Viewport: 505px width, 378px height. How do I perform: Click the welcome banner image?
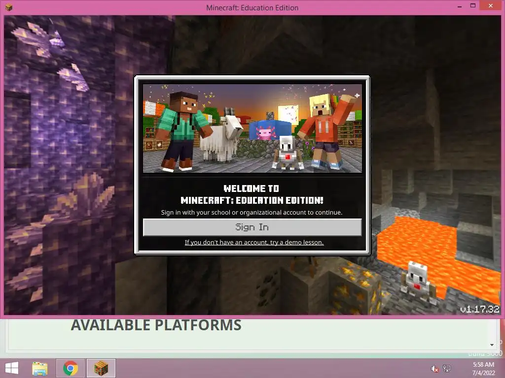pyautogui.click(x=252, y=128)
